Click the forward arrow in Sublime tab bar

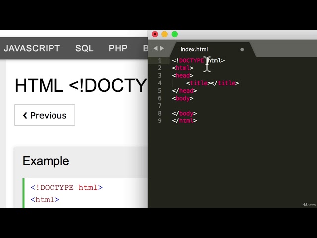click(x=162, y=48)
